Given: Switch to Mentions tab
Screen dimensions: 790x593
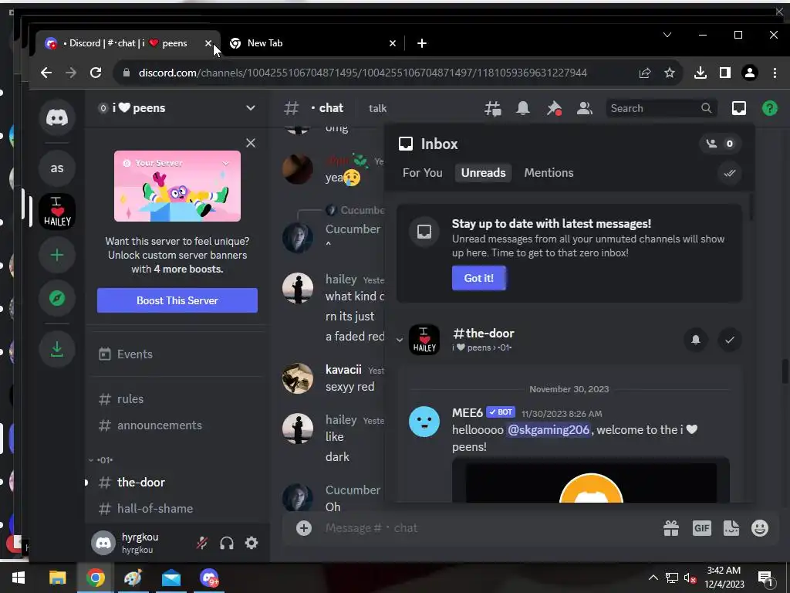Looking at the screenshot, I should pyautogui.click(x=549, y=172).
